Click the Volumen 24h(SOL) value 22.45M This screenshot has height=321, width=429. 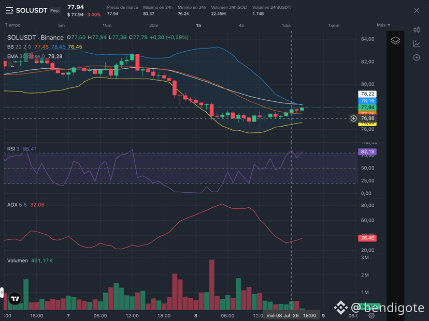tap(218, 13)
